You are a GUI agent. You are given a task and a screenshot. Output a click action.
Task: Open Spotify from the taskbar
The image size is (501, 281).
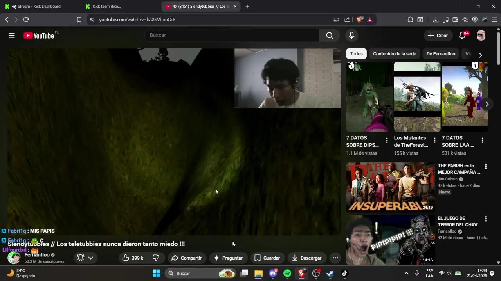coord(287,273)
